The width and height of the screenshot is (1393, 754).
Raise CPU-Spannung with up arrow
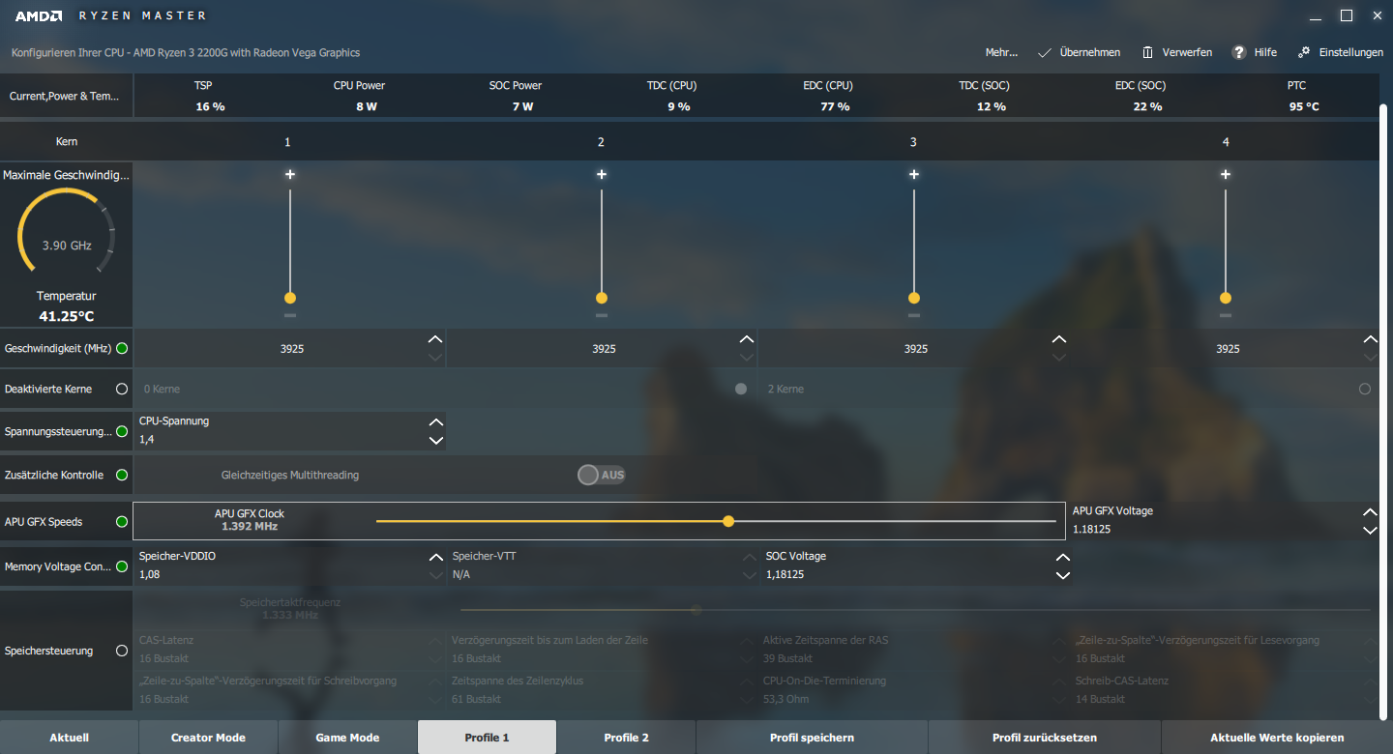(x=436, y=422)
